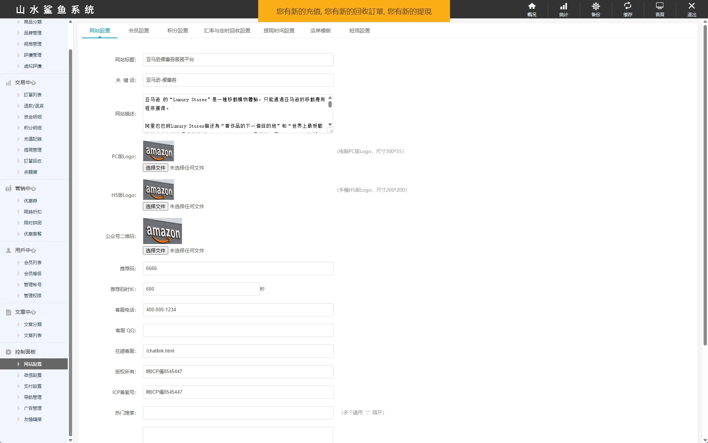Collapse the 交易中心 sidebar section

click(x=25, y=83)
